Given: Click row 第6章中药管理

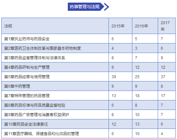Looking at the screenshot, I should pos(89,86).
